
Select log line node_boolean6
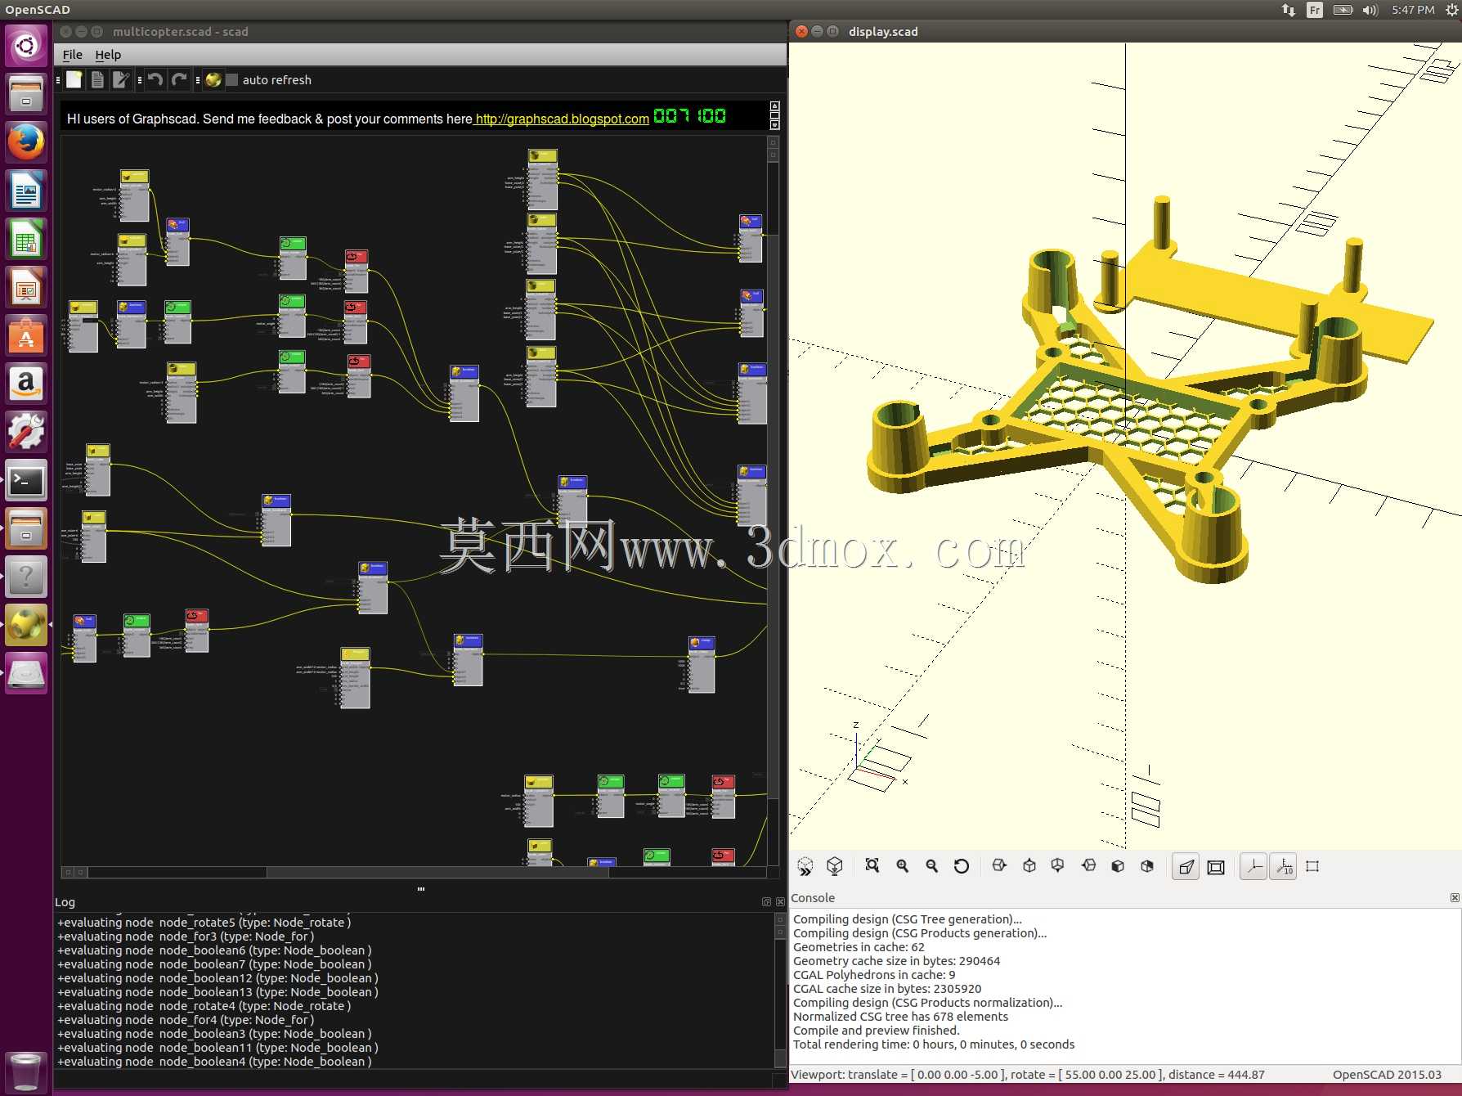[x=214, y=950]
